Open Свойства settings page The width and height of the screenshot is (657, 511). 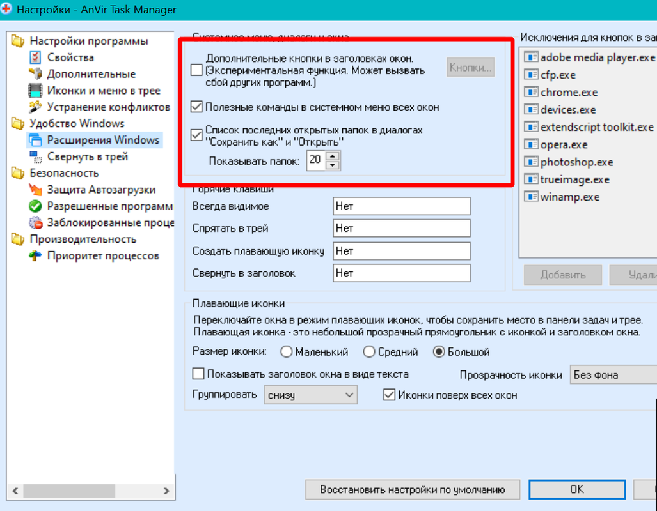click(70, 57)
